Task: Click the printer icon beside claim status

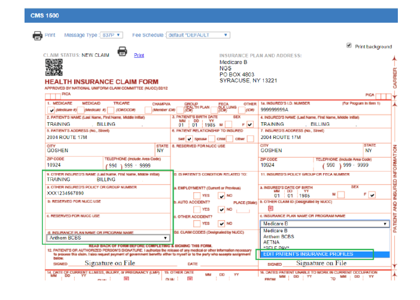Action: 122,52
